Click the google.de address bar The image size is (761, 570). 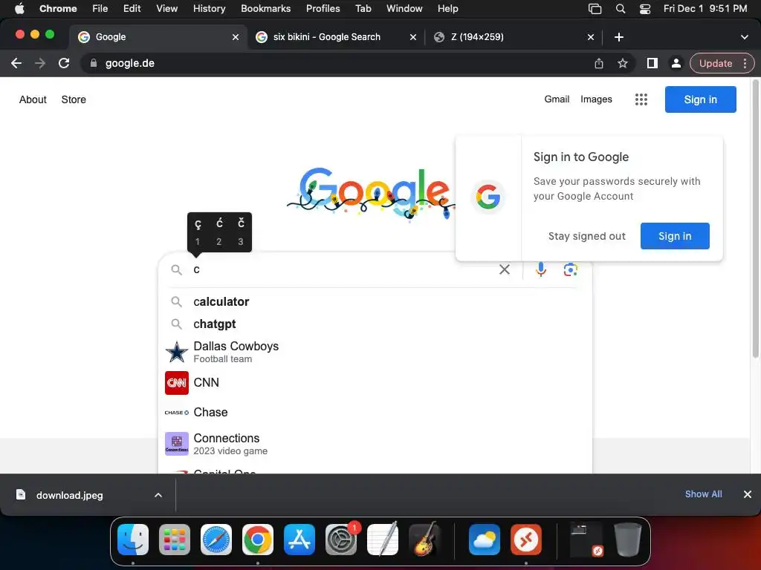click(x=340, y=63)
